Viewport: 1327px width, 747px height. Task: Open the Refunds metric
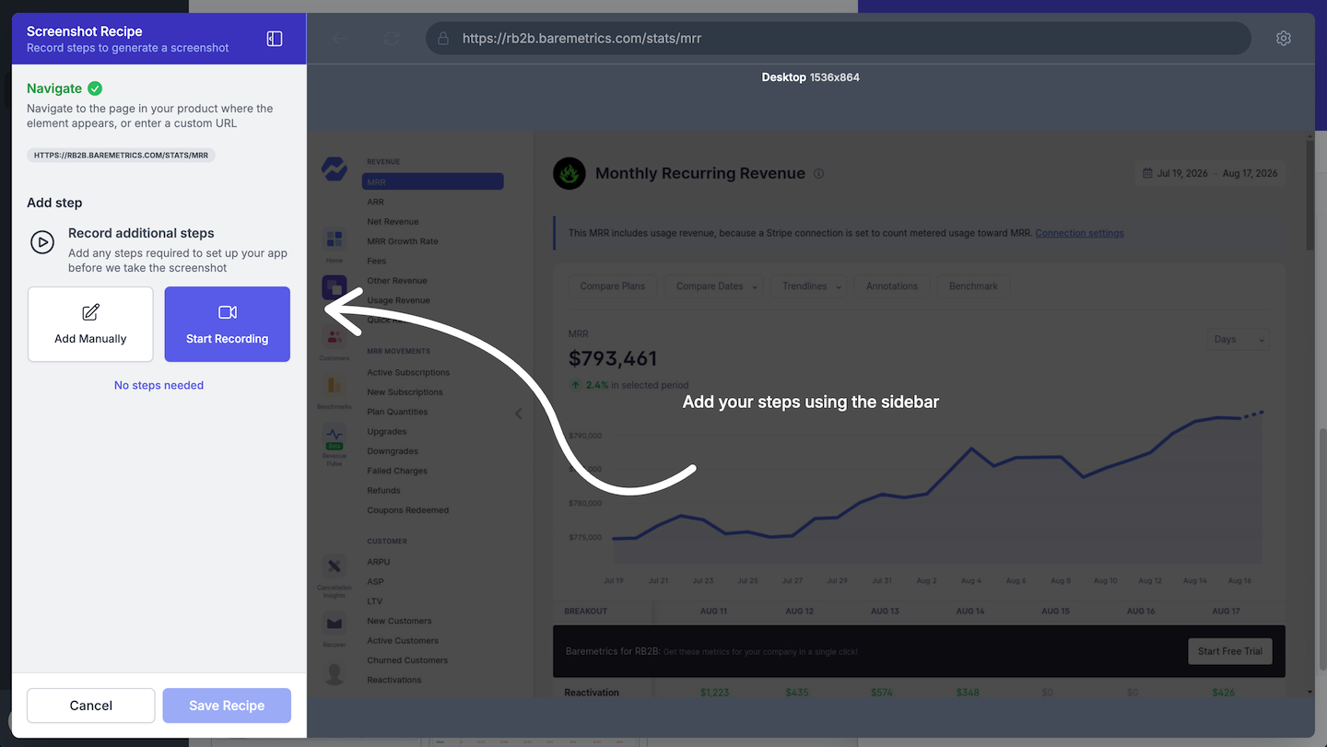(x=383, y=491)
